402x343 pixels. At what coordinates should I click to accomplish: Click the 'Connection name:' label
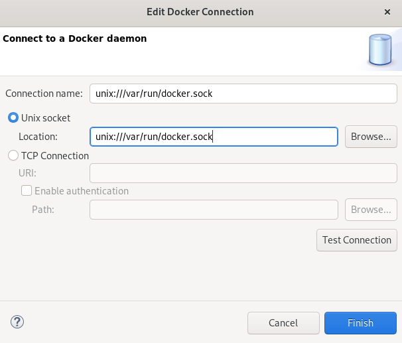[x=44, y=94]
